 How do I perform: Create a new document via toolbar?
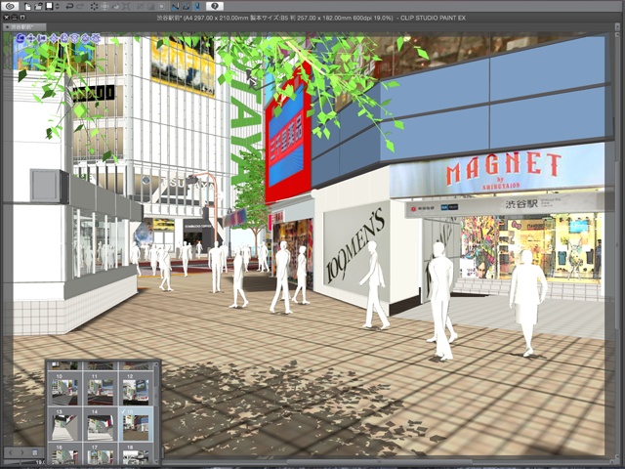coord(27,7)
